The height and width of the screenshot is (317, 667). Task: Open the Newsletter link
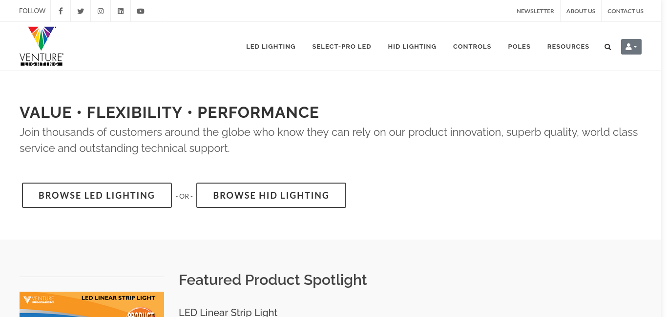535,11
